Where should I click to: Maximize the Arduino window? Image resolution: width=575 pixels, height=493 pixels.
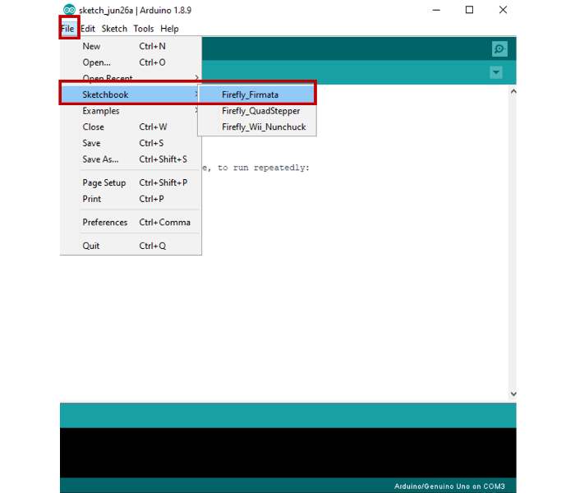469,10
